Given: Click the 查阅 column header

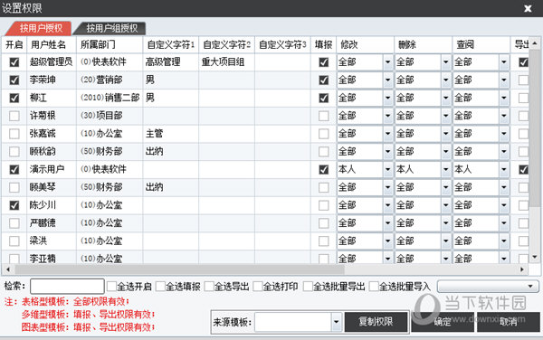Looking at the screenshot, I should tap(481, 44).
